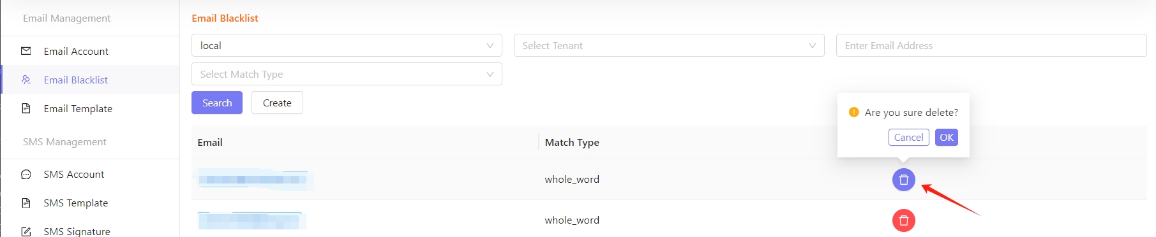Screen dimensions: 1156x237
Task: Cancel the delete confirmation
Action: pyautogui.click(x=908, y=137)
